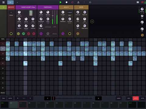Toggle the TRIG mode button
Image resolution: width=146 pixels, height=109 pixels.
click(x=3, y=98)
